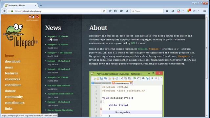Open news link Notepad++ 6.8.8 released
210x118 pixels.
click(x=59, y=102)
